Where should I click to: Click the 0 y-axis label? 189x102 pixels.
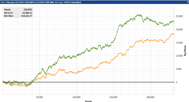[x=177, y=82]
